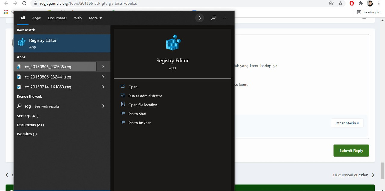Click the browser page vertical scrollbar thumb
Screen dimensions: 385x191
pos(382,170)
